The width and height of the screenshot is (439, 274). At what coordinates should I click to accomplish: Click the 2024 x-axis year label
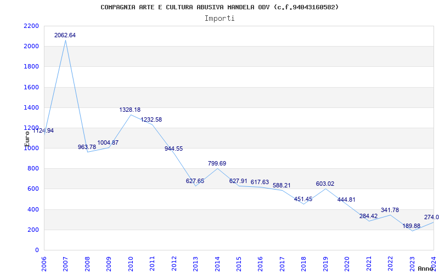434,264
